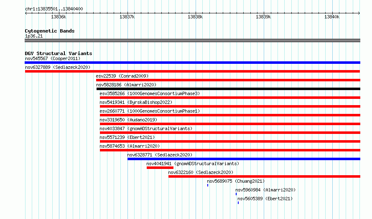The width and height of the screenshot is (372, 219).
Task: Click the 13836k ruler label
Action: 59,17
